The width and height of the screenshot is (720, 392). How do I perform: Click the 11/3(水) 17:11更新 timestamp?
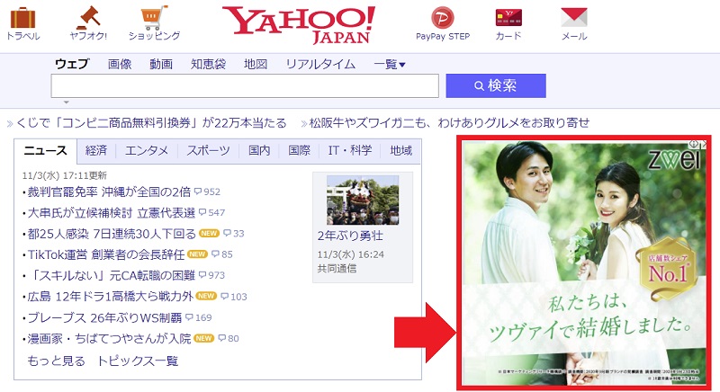64,175
